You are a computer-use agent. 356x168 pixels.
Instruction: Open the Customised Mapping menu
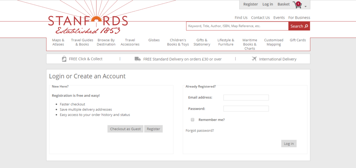(274, 42)
